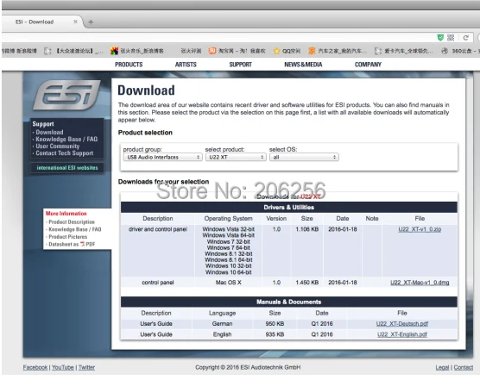Image resolution: width=480 pixels, height=380 pixels.
Task: Click the 'Download' page heading
Action: (x=146, y=90)
